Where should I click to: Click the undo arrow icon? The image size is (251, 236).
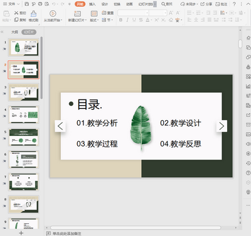[54, 4]
